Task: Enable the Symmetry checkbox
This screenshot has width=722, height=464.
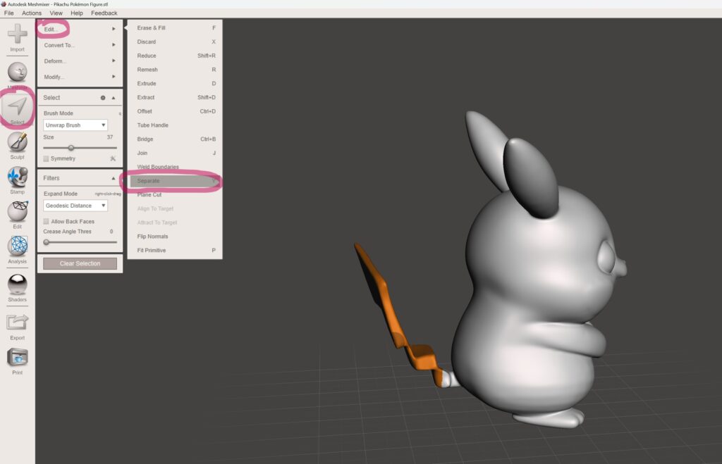Action: 47,158
